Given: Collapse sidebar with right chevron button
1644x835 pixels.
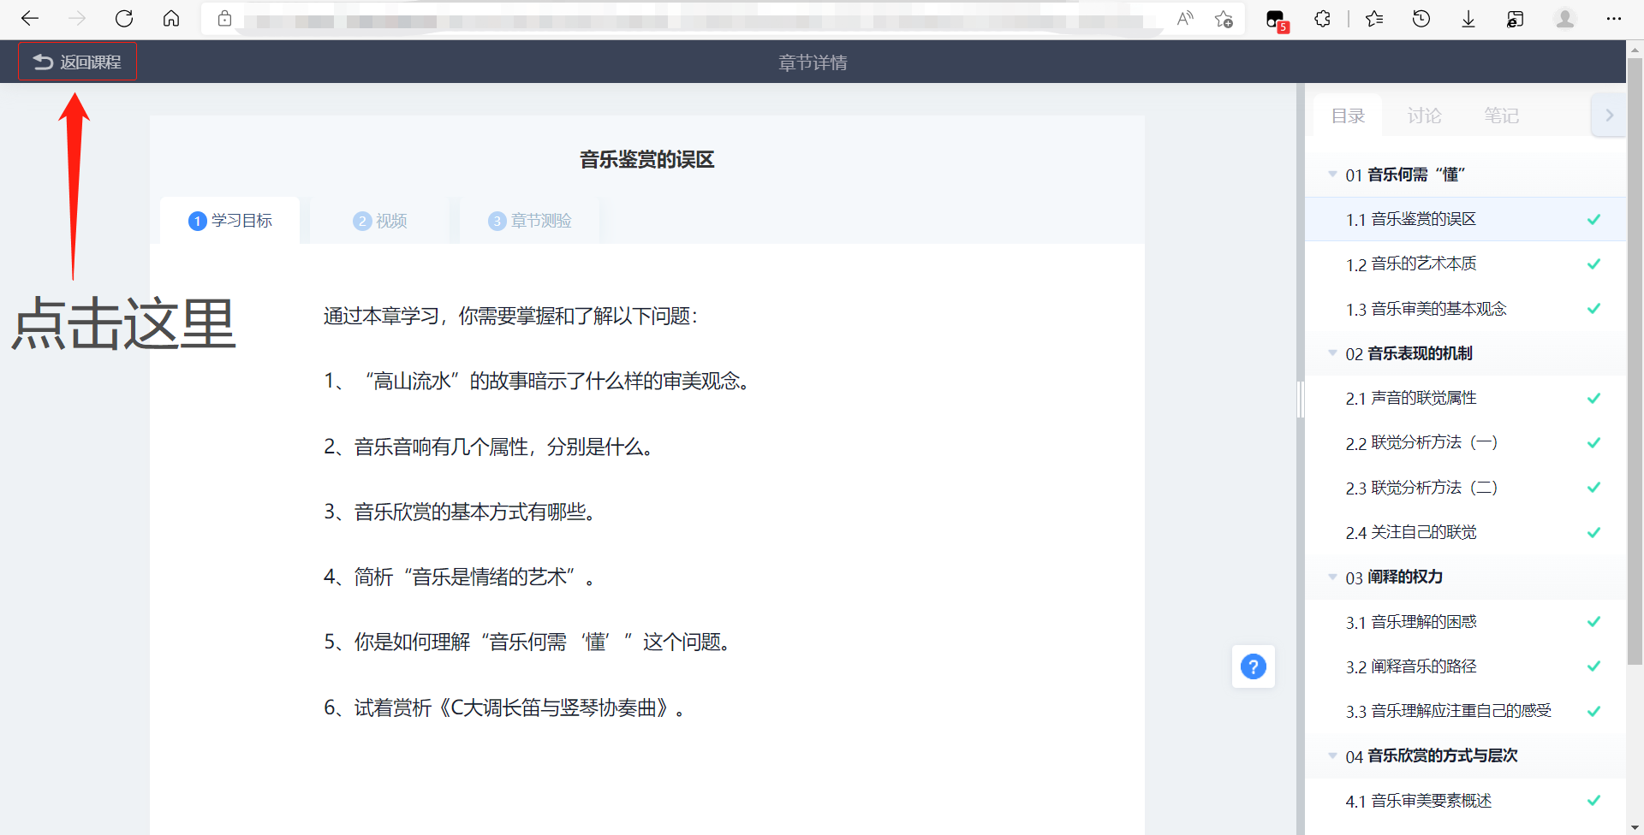Looking at the screenshot, I should click(x=1609, y=115).
